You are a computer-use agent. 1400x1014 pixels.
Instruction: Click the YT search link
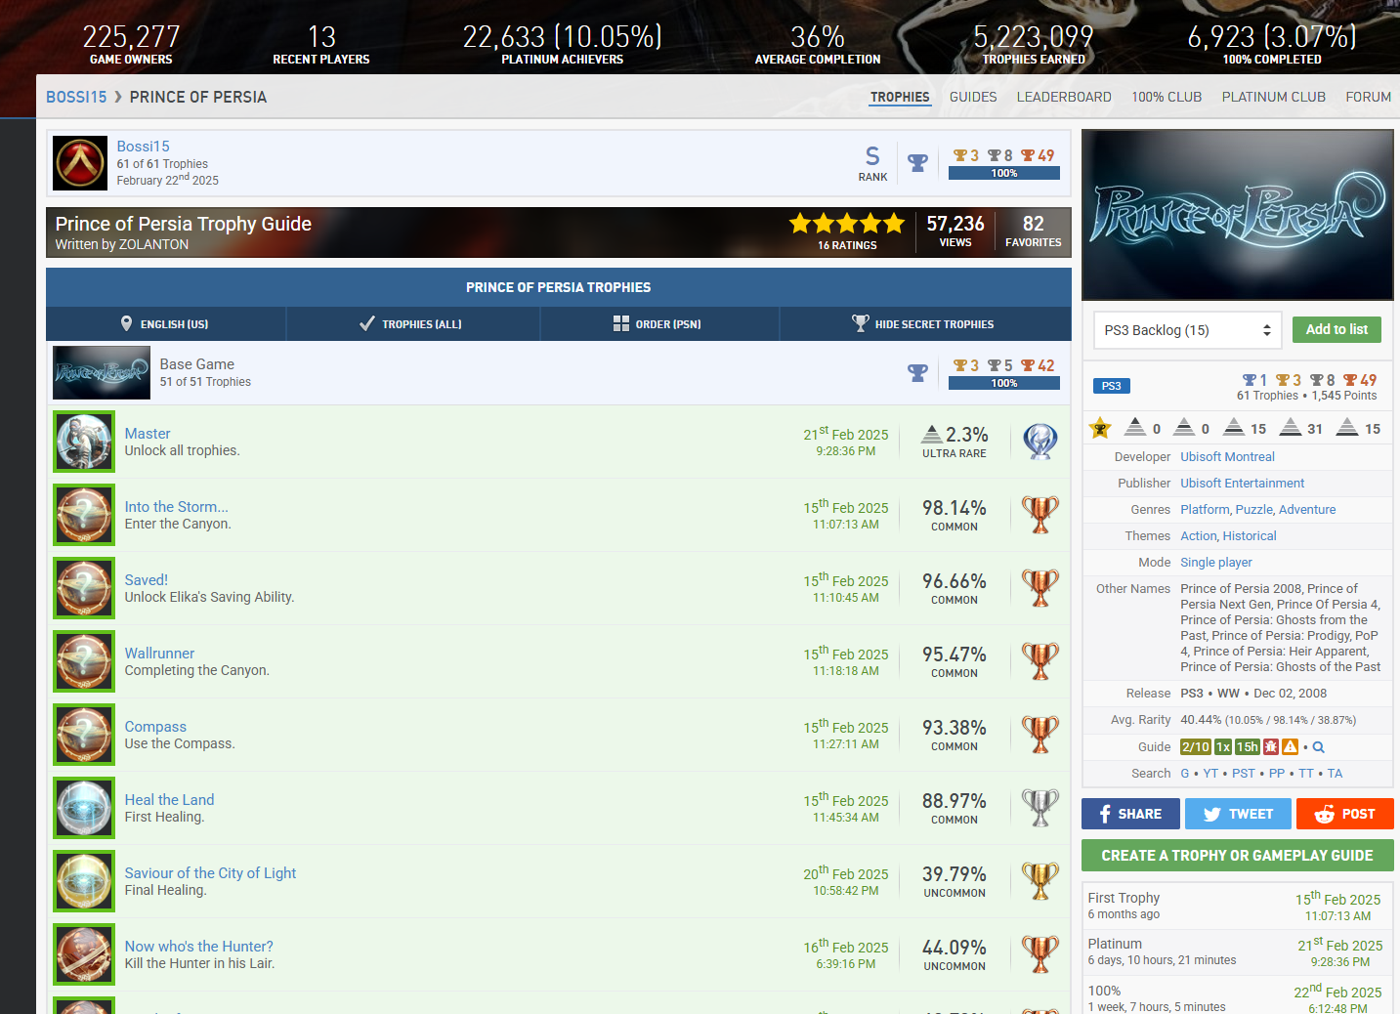pyautogui.click(x=1210, y=773)
